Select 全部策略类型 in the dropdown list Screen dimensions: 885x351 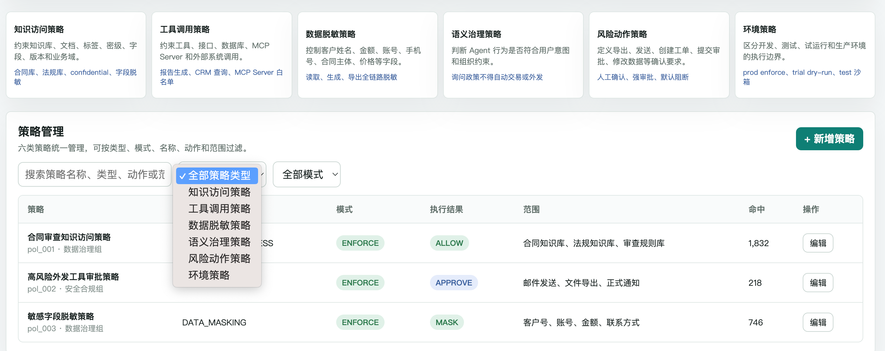pos(217,175)
